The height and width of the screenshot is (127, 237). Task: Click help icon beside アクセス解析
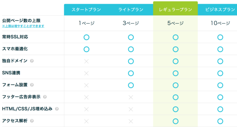click(32, 121)
